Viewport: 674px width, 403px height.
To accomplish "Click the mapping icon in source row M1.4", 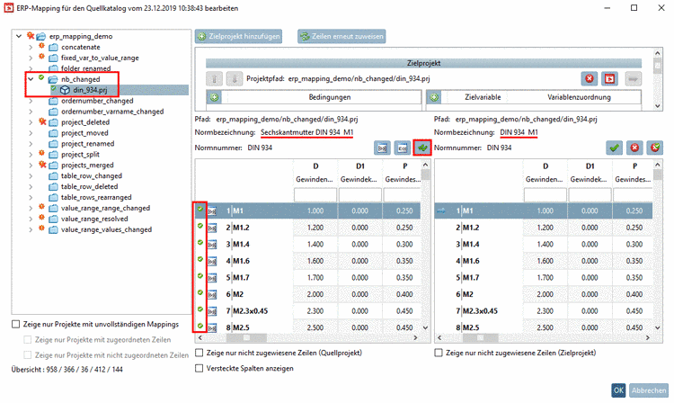I will click(212, 245).
